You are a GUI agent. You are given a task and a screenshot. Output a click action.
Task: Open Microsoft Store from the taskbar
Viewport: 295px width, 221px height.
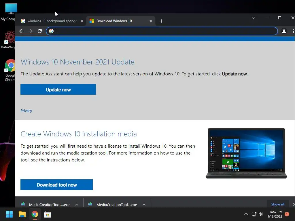tap(48, 214)
